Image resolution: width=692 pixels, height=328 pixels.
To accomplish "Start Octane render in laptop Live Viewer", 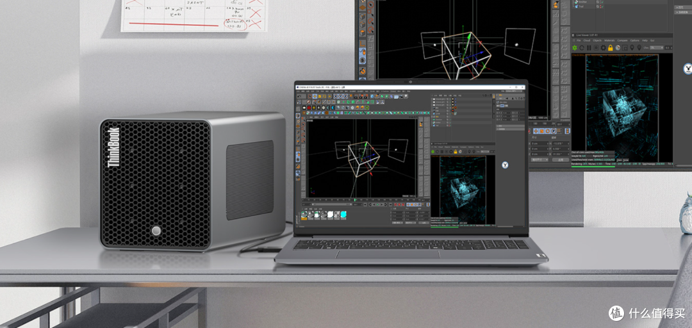I will click(433, 151).
